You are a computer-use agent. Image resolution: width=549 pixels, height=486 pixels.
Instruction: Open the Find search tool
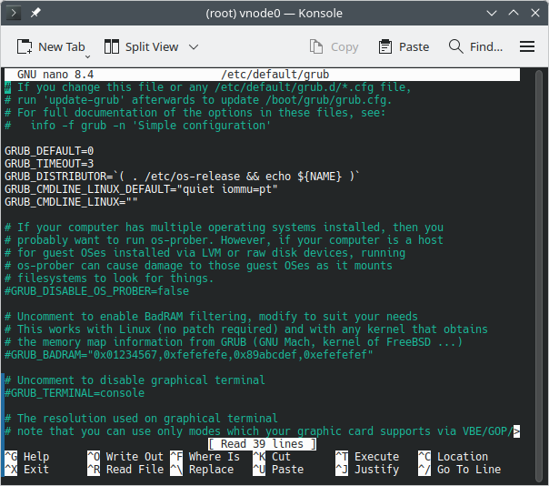(x=475, y=46)
